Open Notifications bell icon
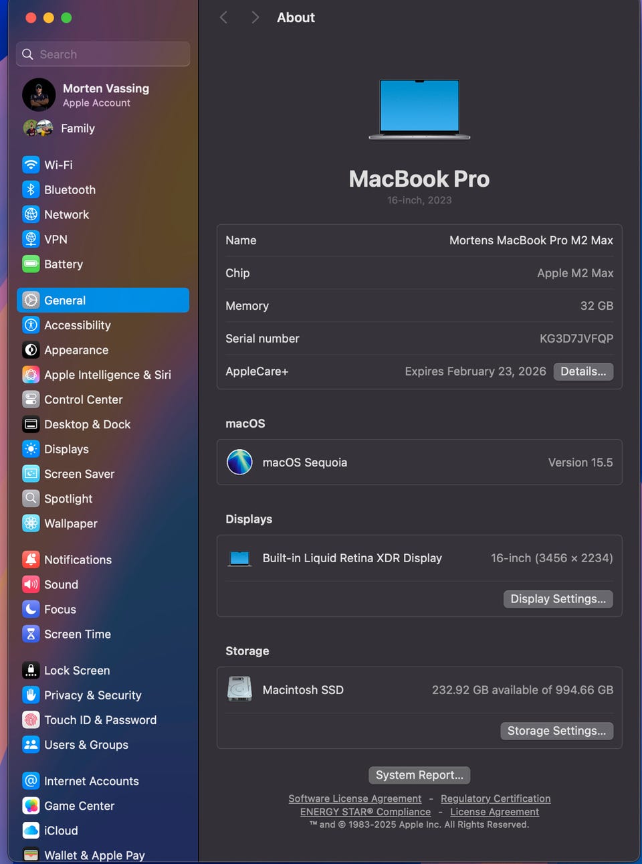 (x=31, y=559)
